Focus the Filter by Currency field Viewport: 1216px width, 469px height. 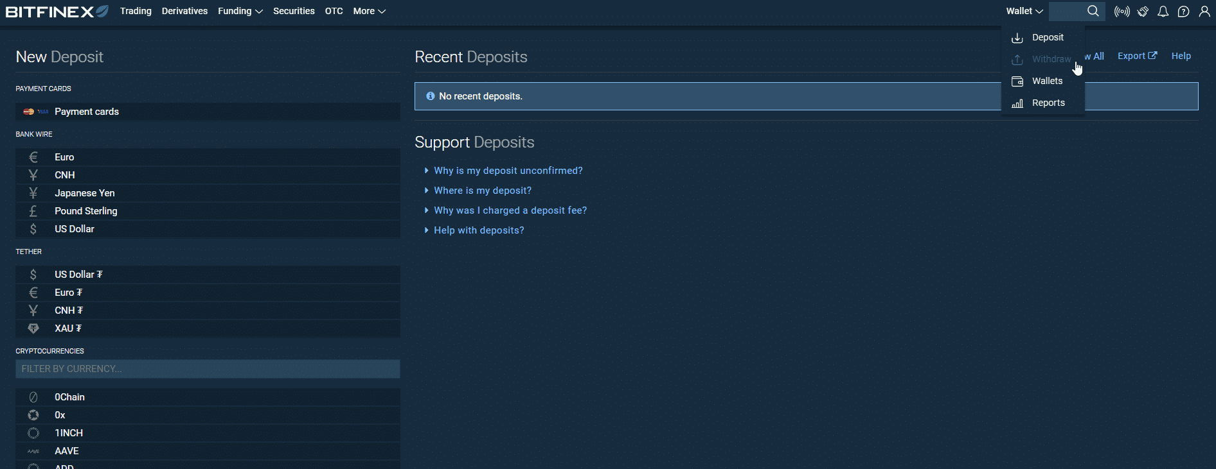click(x=208, y=369)
